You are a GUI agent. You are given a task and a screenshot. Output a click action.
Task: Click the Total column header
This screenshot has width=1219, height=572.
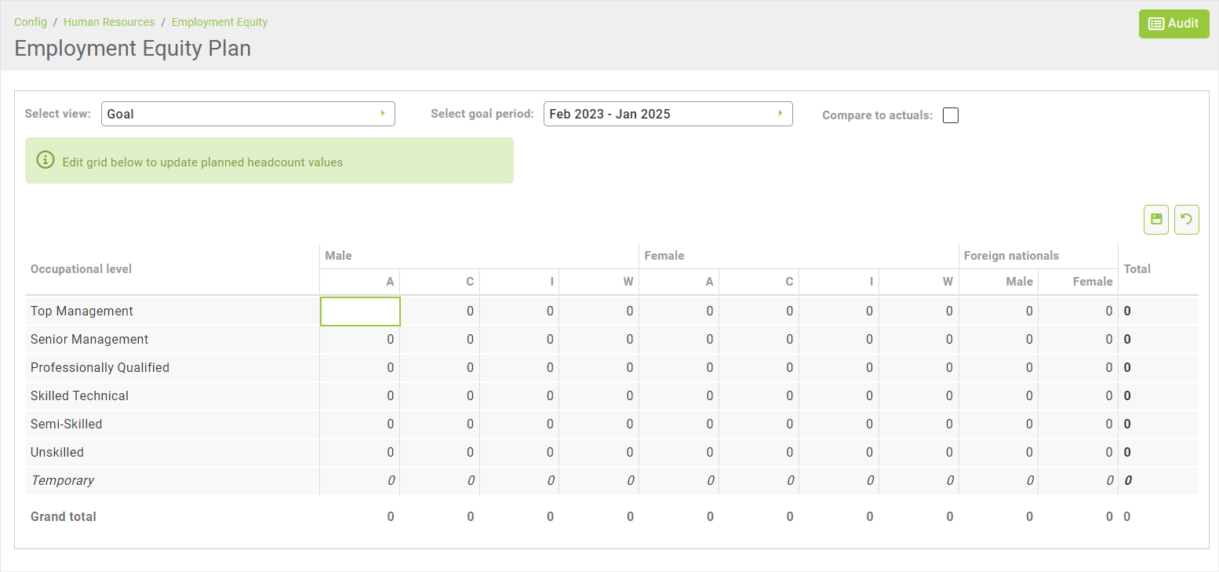(1137, 269)
